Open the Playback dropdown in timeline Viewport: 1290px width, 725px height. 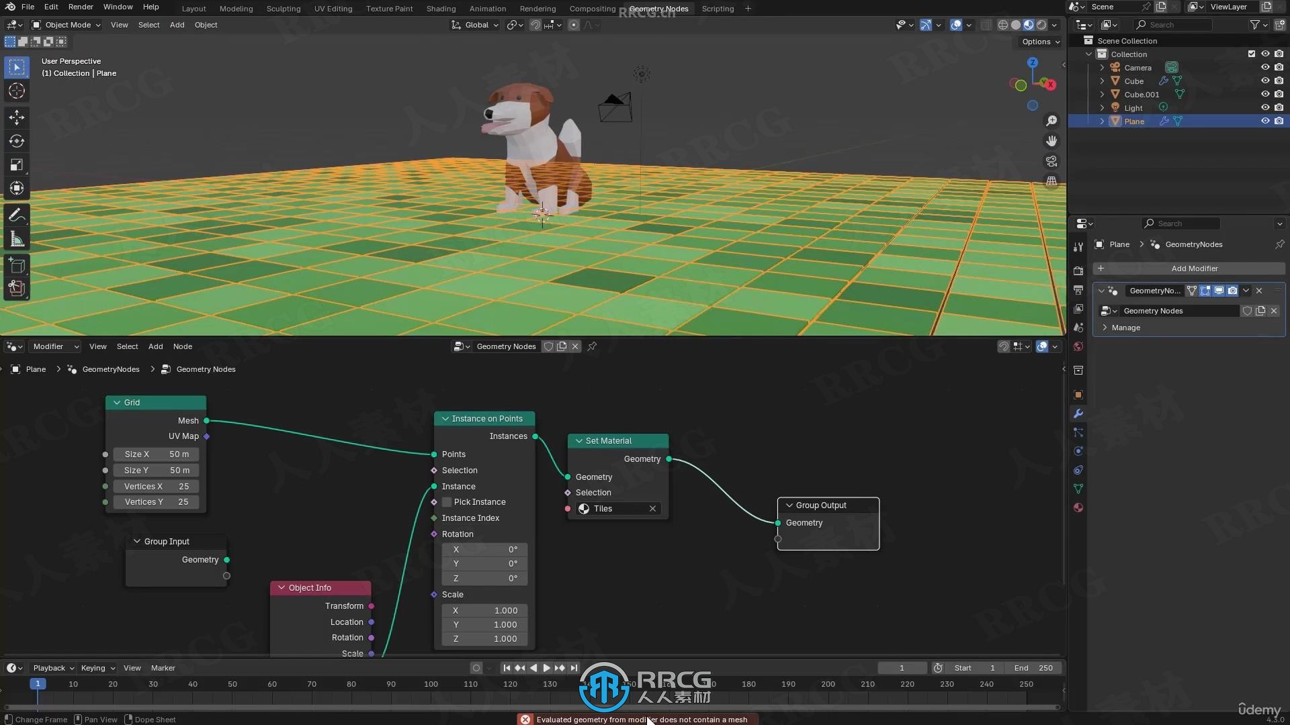53,668
